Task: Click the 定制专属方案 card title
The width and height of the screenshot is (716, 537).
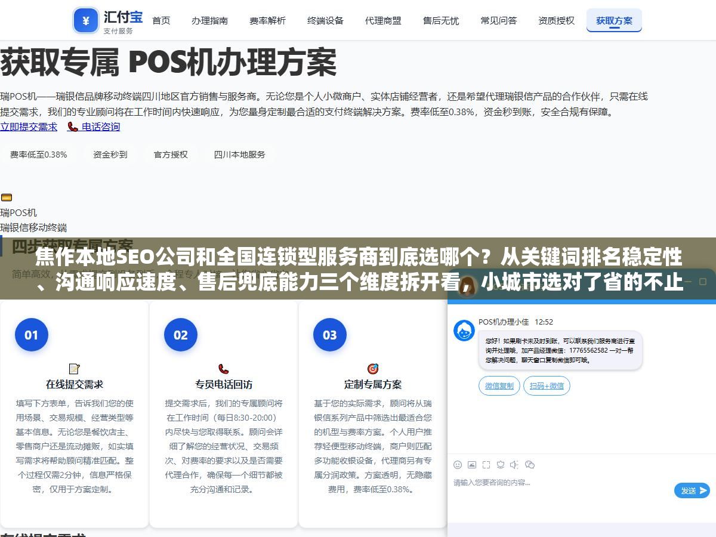Action: [373, 384]
